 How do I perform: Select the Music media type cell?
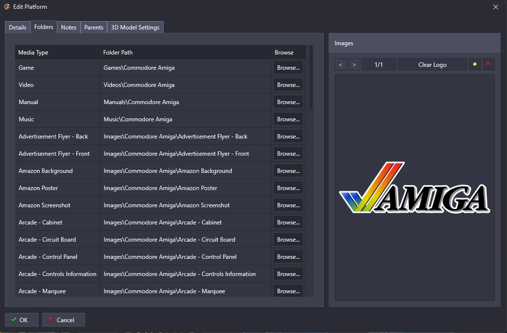pyautogui.click(x=57, y=119)
